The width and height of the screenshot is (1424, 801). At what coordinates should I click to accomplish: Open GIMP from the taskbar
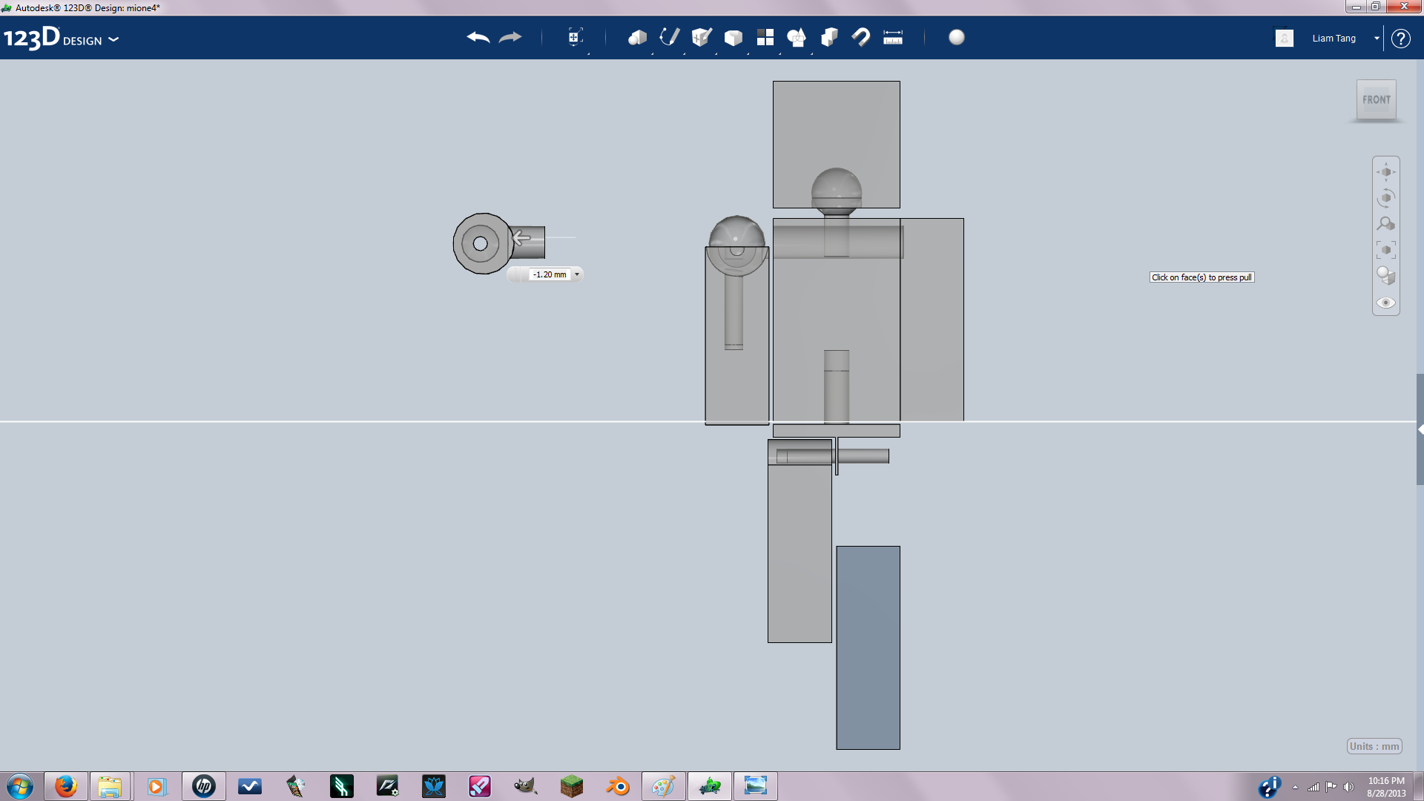(x=525, y=786)
